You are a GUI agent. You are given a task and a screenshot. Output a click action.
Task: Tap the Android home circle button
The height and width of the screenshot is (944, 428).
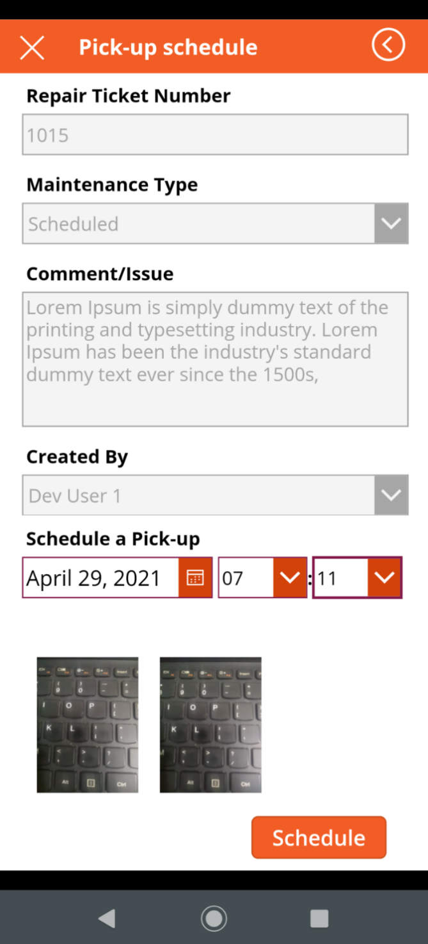[x=214, y=918]
